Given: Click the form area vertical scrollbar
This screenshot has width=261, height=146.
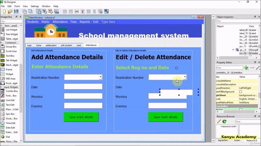Looking at the screenshot, I should pyautogui.click(x=213, y=78).
